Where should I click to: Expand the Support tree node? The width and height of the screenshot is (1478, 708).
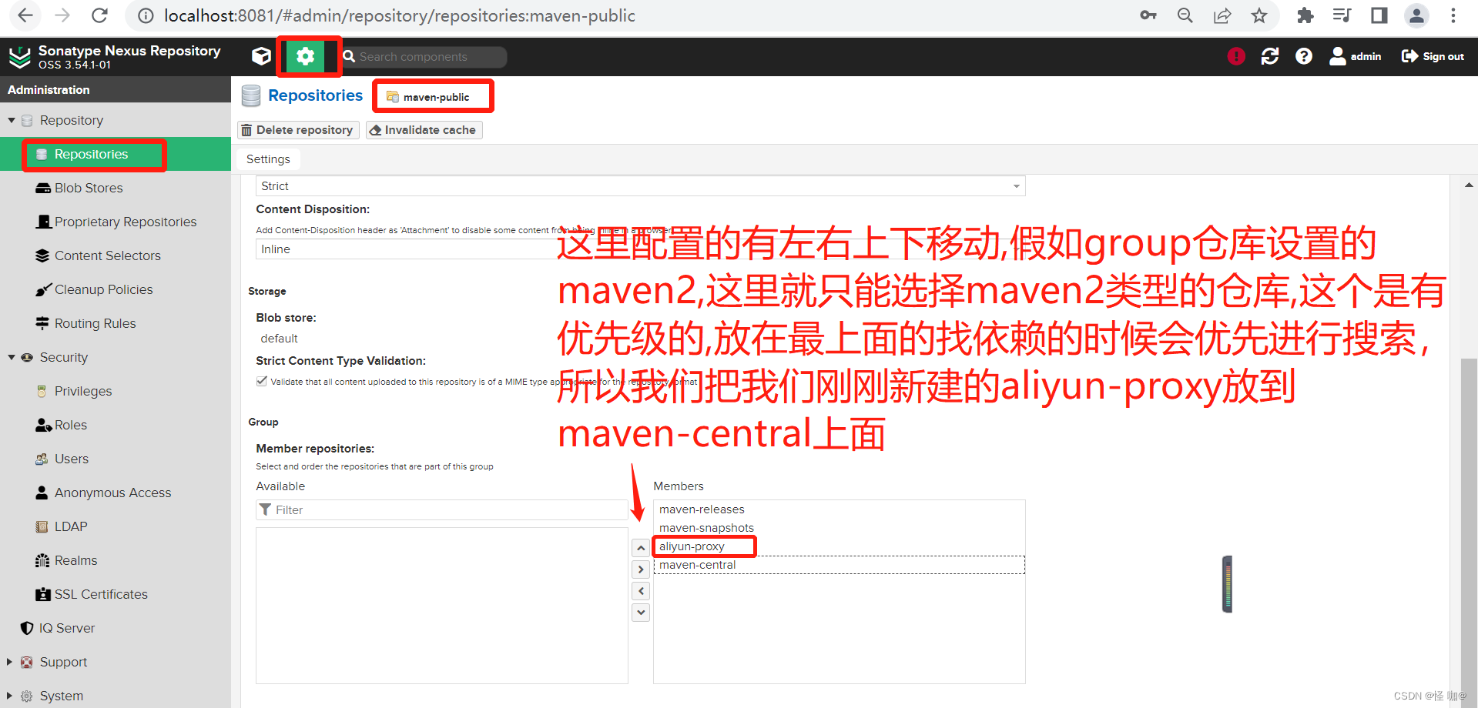pyautogui.click(x=9, y=662)
